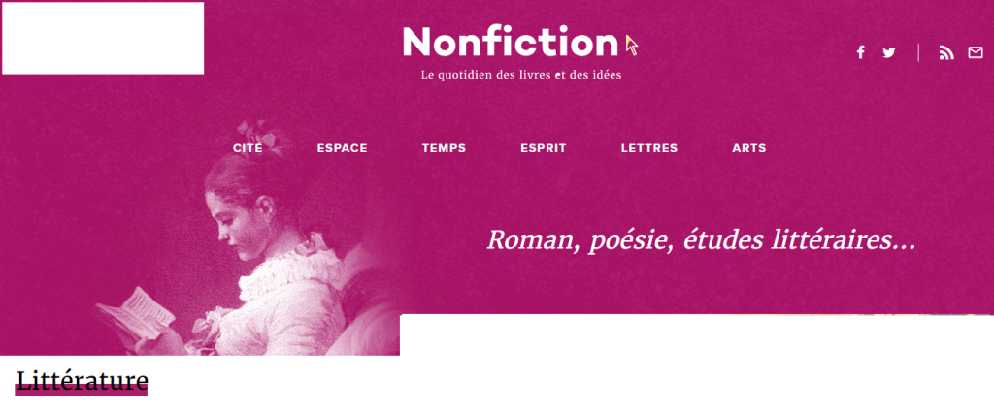Open the ESPACE menu item

pyautogui.click(x=342, y=148)
